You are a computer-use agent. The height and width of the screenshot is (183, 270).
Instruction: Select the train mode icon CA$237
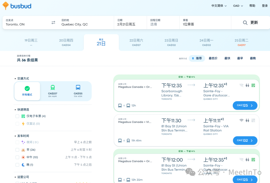pyautogui.click(x=53, y=87)
